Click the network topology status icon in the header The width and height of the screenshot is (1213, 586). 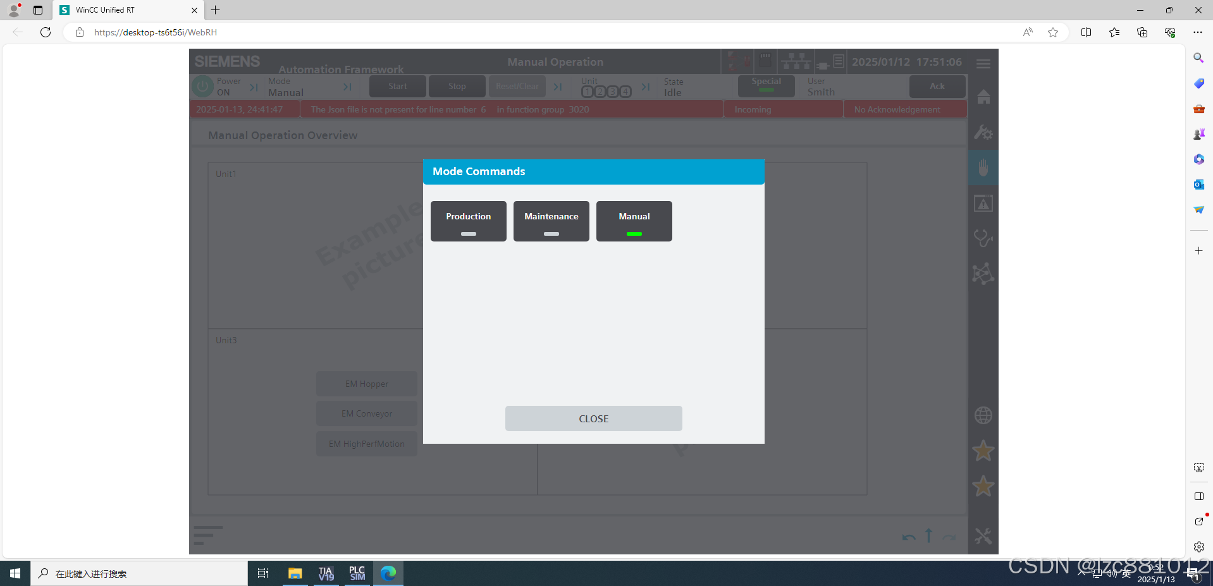pyautogui.click(x=796, y=61)
